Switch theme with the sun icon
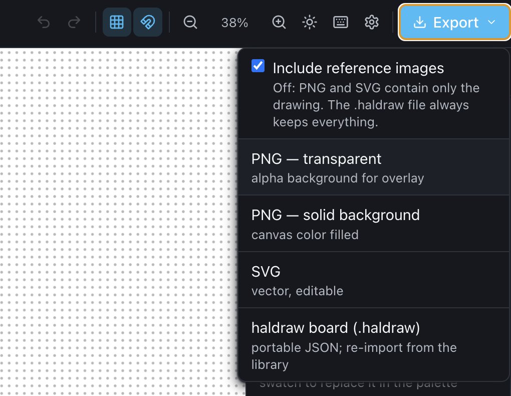 pyautogui.click(x=309, y=22)
